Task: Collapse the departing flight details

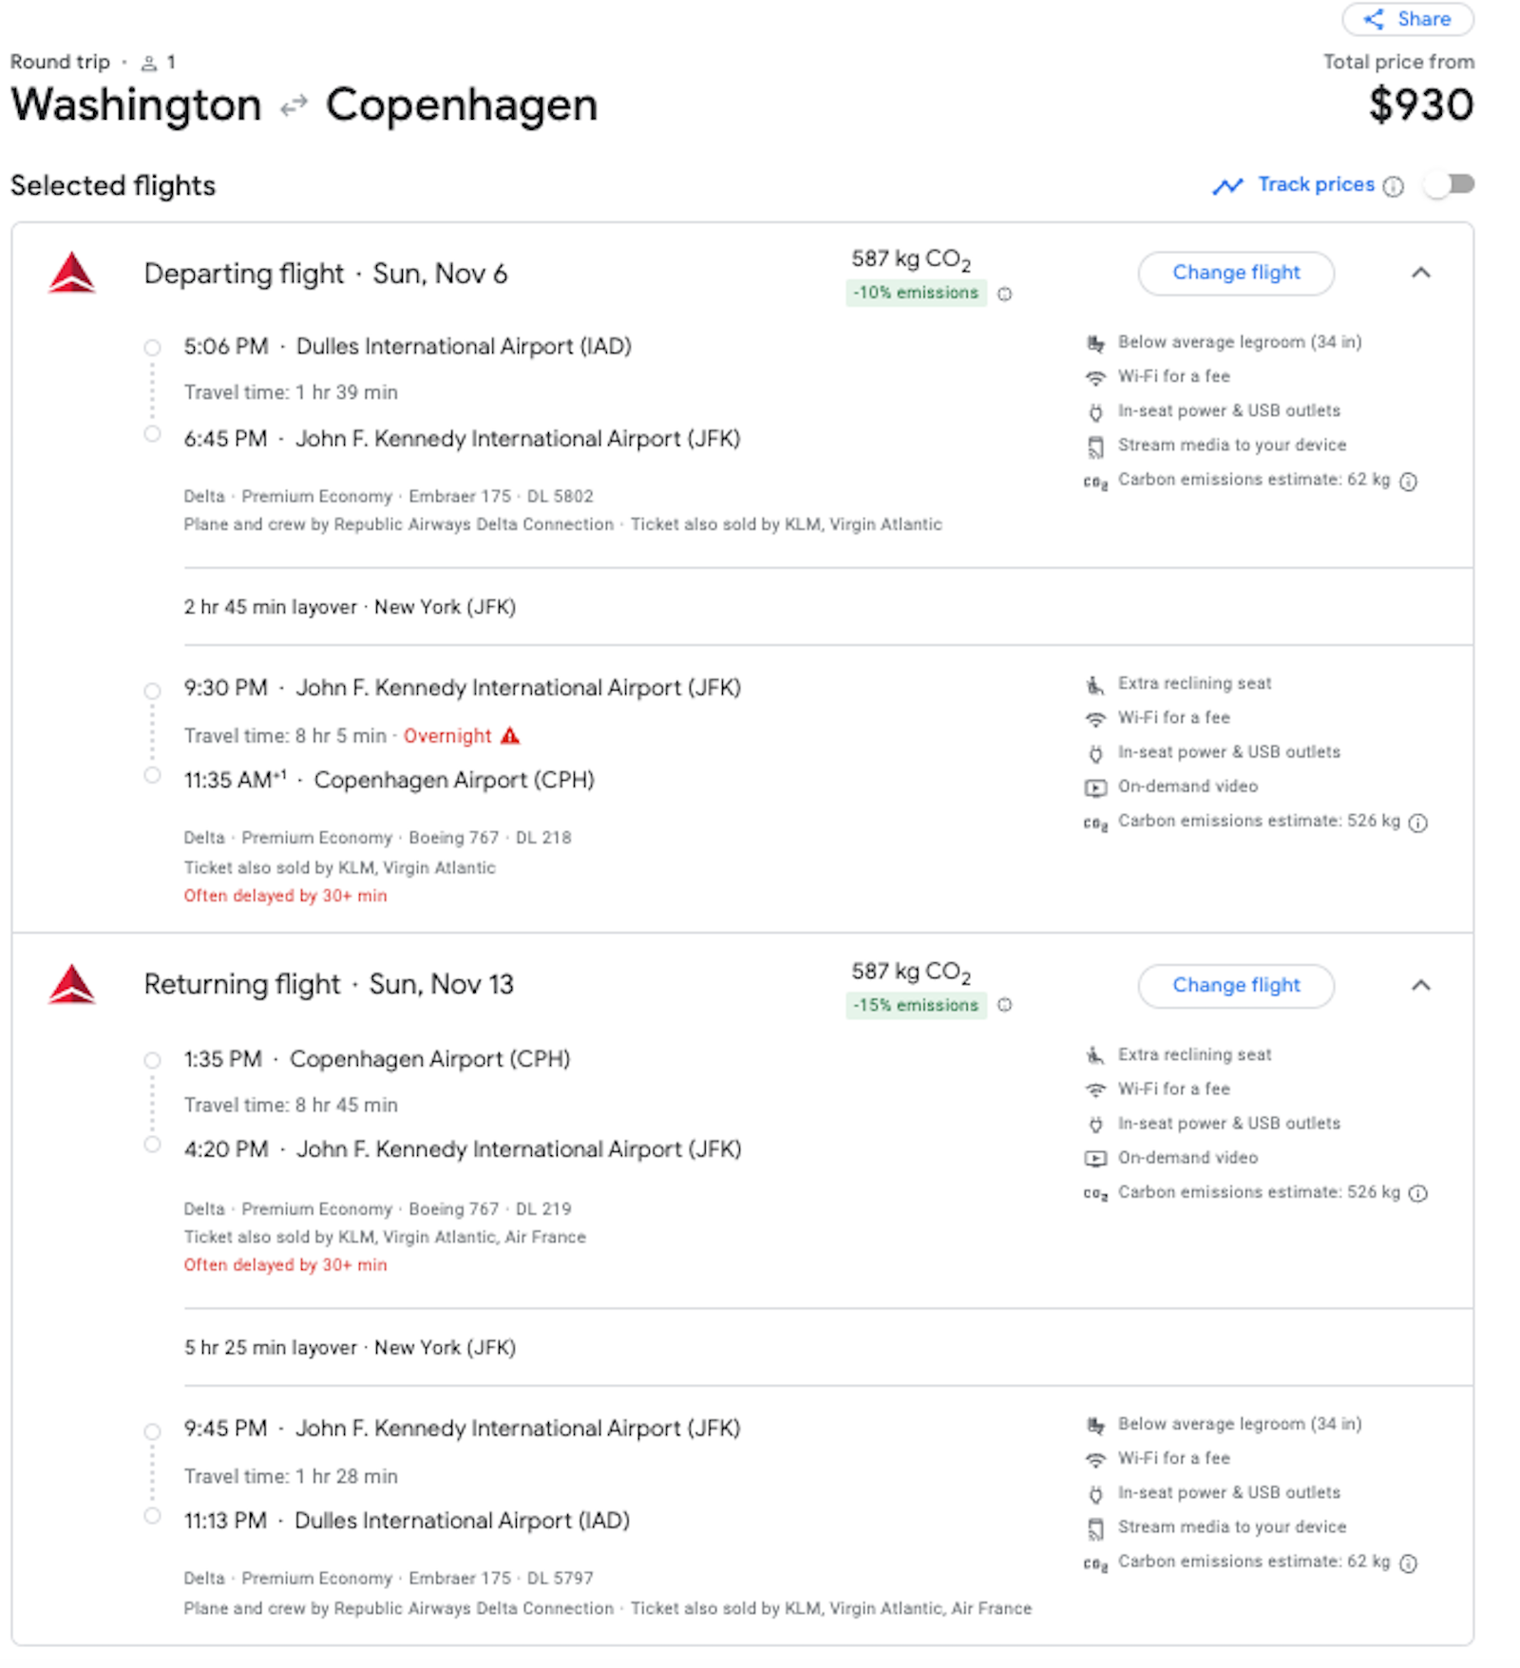Action: (1422, 274)
